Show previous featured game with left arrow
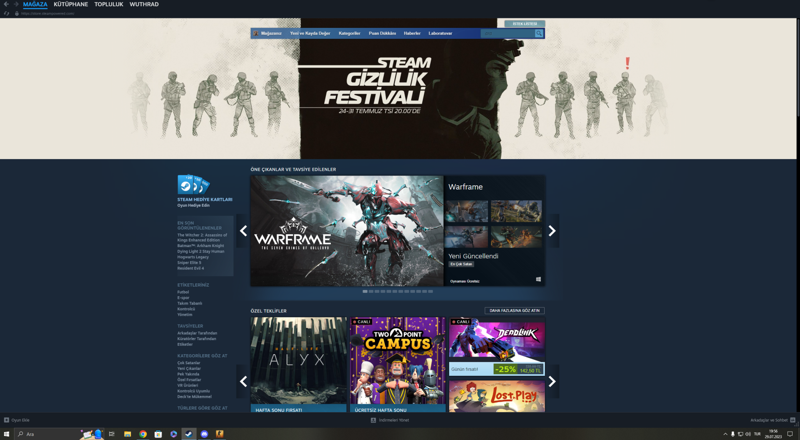The image size is (800, 440). click(x=243, y=231)
